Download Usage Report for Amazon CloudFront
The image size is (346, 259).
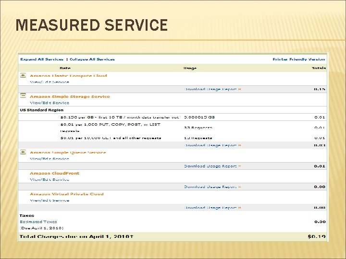click(x=213, y=187)
